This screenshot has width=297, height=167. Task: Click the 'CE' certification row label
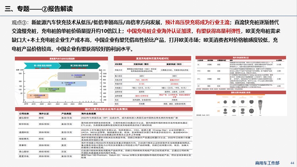pos(198,86)
